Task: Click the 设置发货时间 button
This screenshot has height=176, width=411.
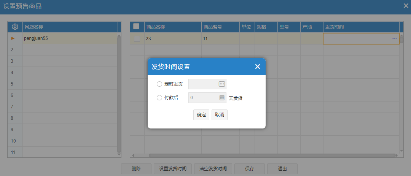Action: (x=173, y=169)
